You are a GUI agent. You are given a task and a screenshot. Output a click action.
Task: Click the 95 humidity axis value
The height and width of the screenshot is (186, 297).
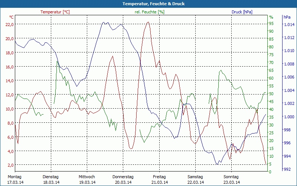(x=271, y=23)
